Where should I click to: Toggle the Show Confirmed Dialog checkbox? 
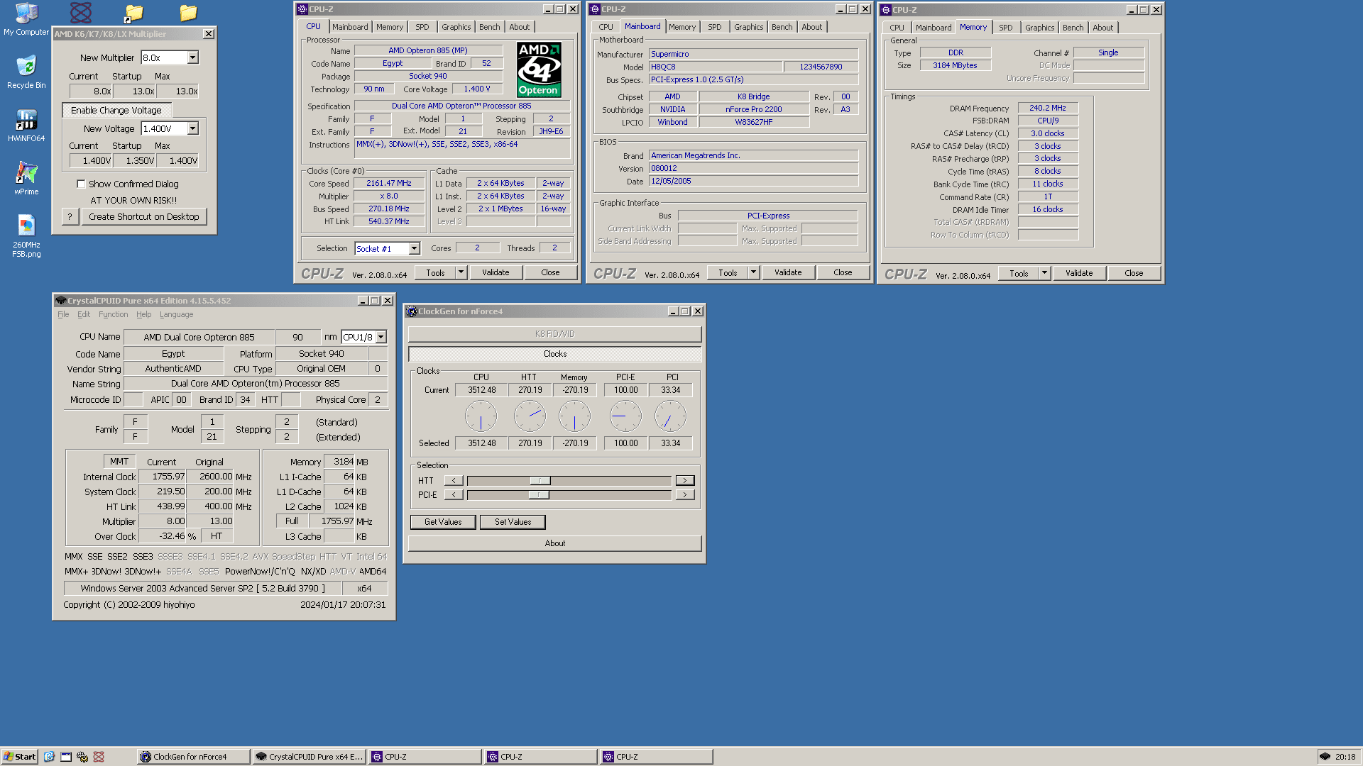pos(81,184)
